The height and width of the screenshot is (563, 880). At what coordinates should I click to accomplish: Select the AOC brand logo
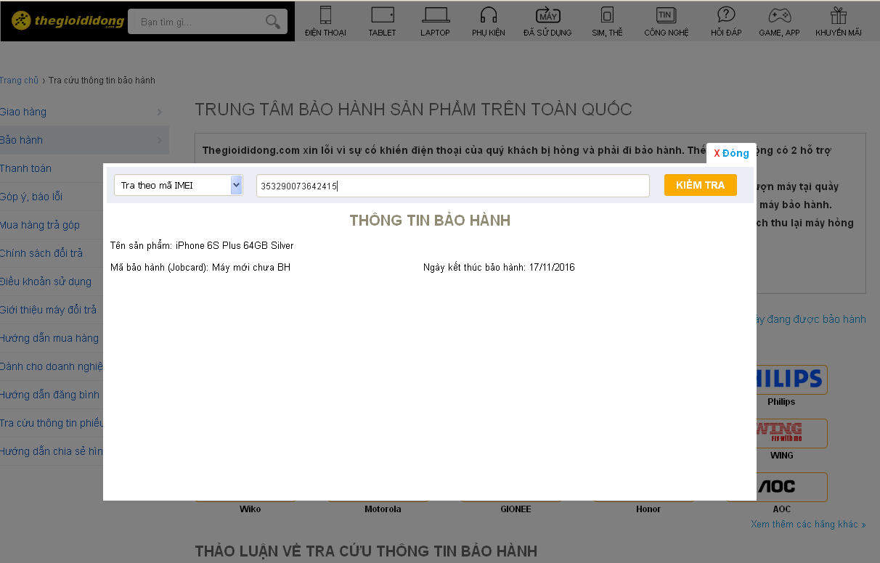791,487
